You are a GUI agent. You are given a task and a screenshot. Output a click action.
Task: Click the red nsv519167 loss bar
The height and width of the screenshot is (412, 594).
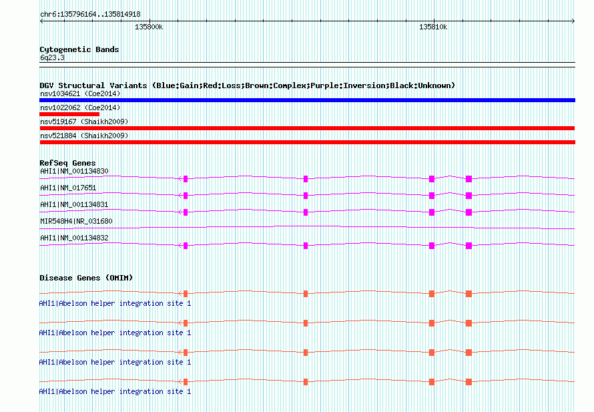[x=307, y=128]
